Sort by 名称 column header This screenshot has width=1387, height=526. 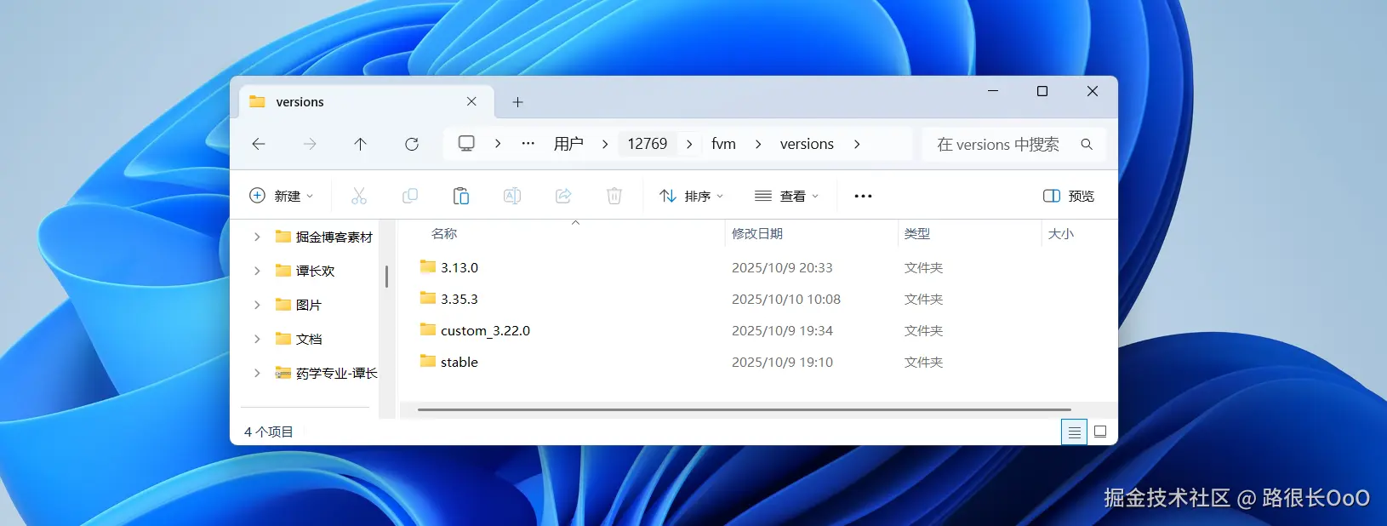(x=444, y=233)
